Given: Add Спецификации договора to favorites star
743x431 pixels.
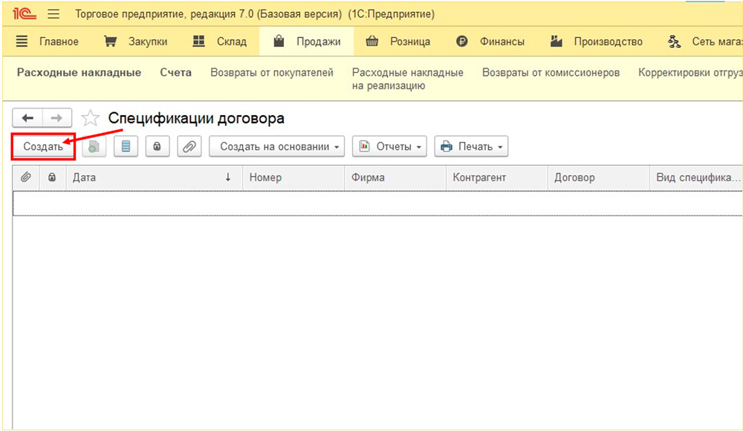Looking at the screenshot, I should 90,118.
